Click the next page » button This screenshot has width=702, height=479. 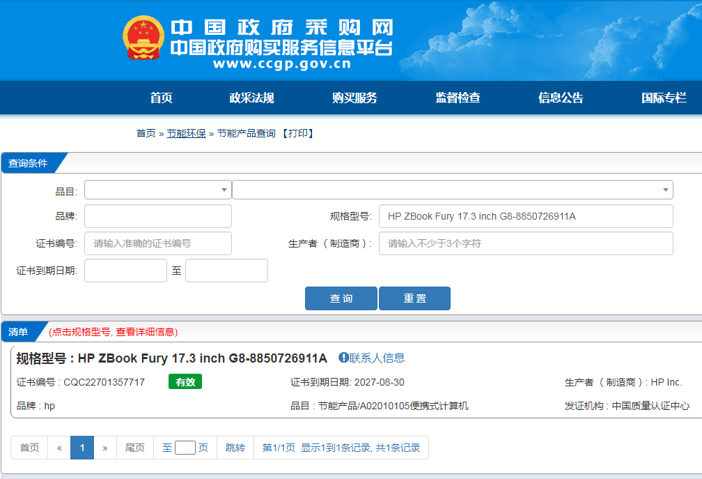pos(105,448)
